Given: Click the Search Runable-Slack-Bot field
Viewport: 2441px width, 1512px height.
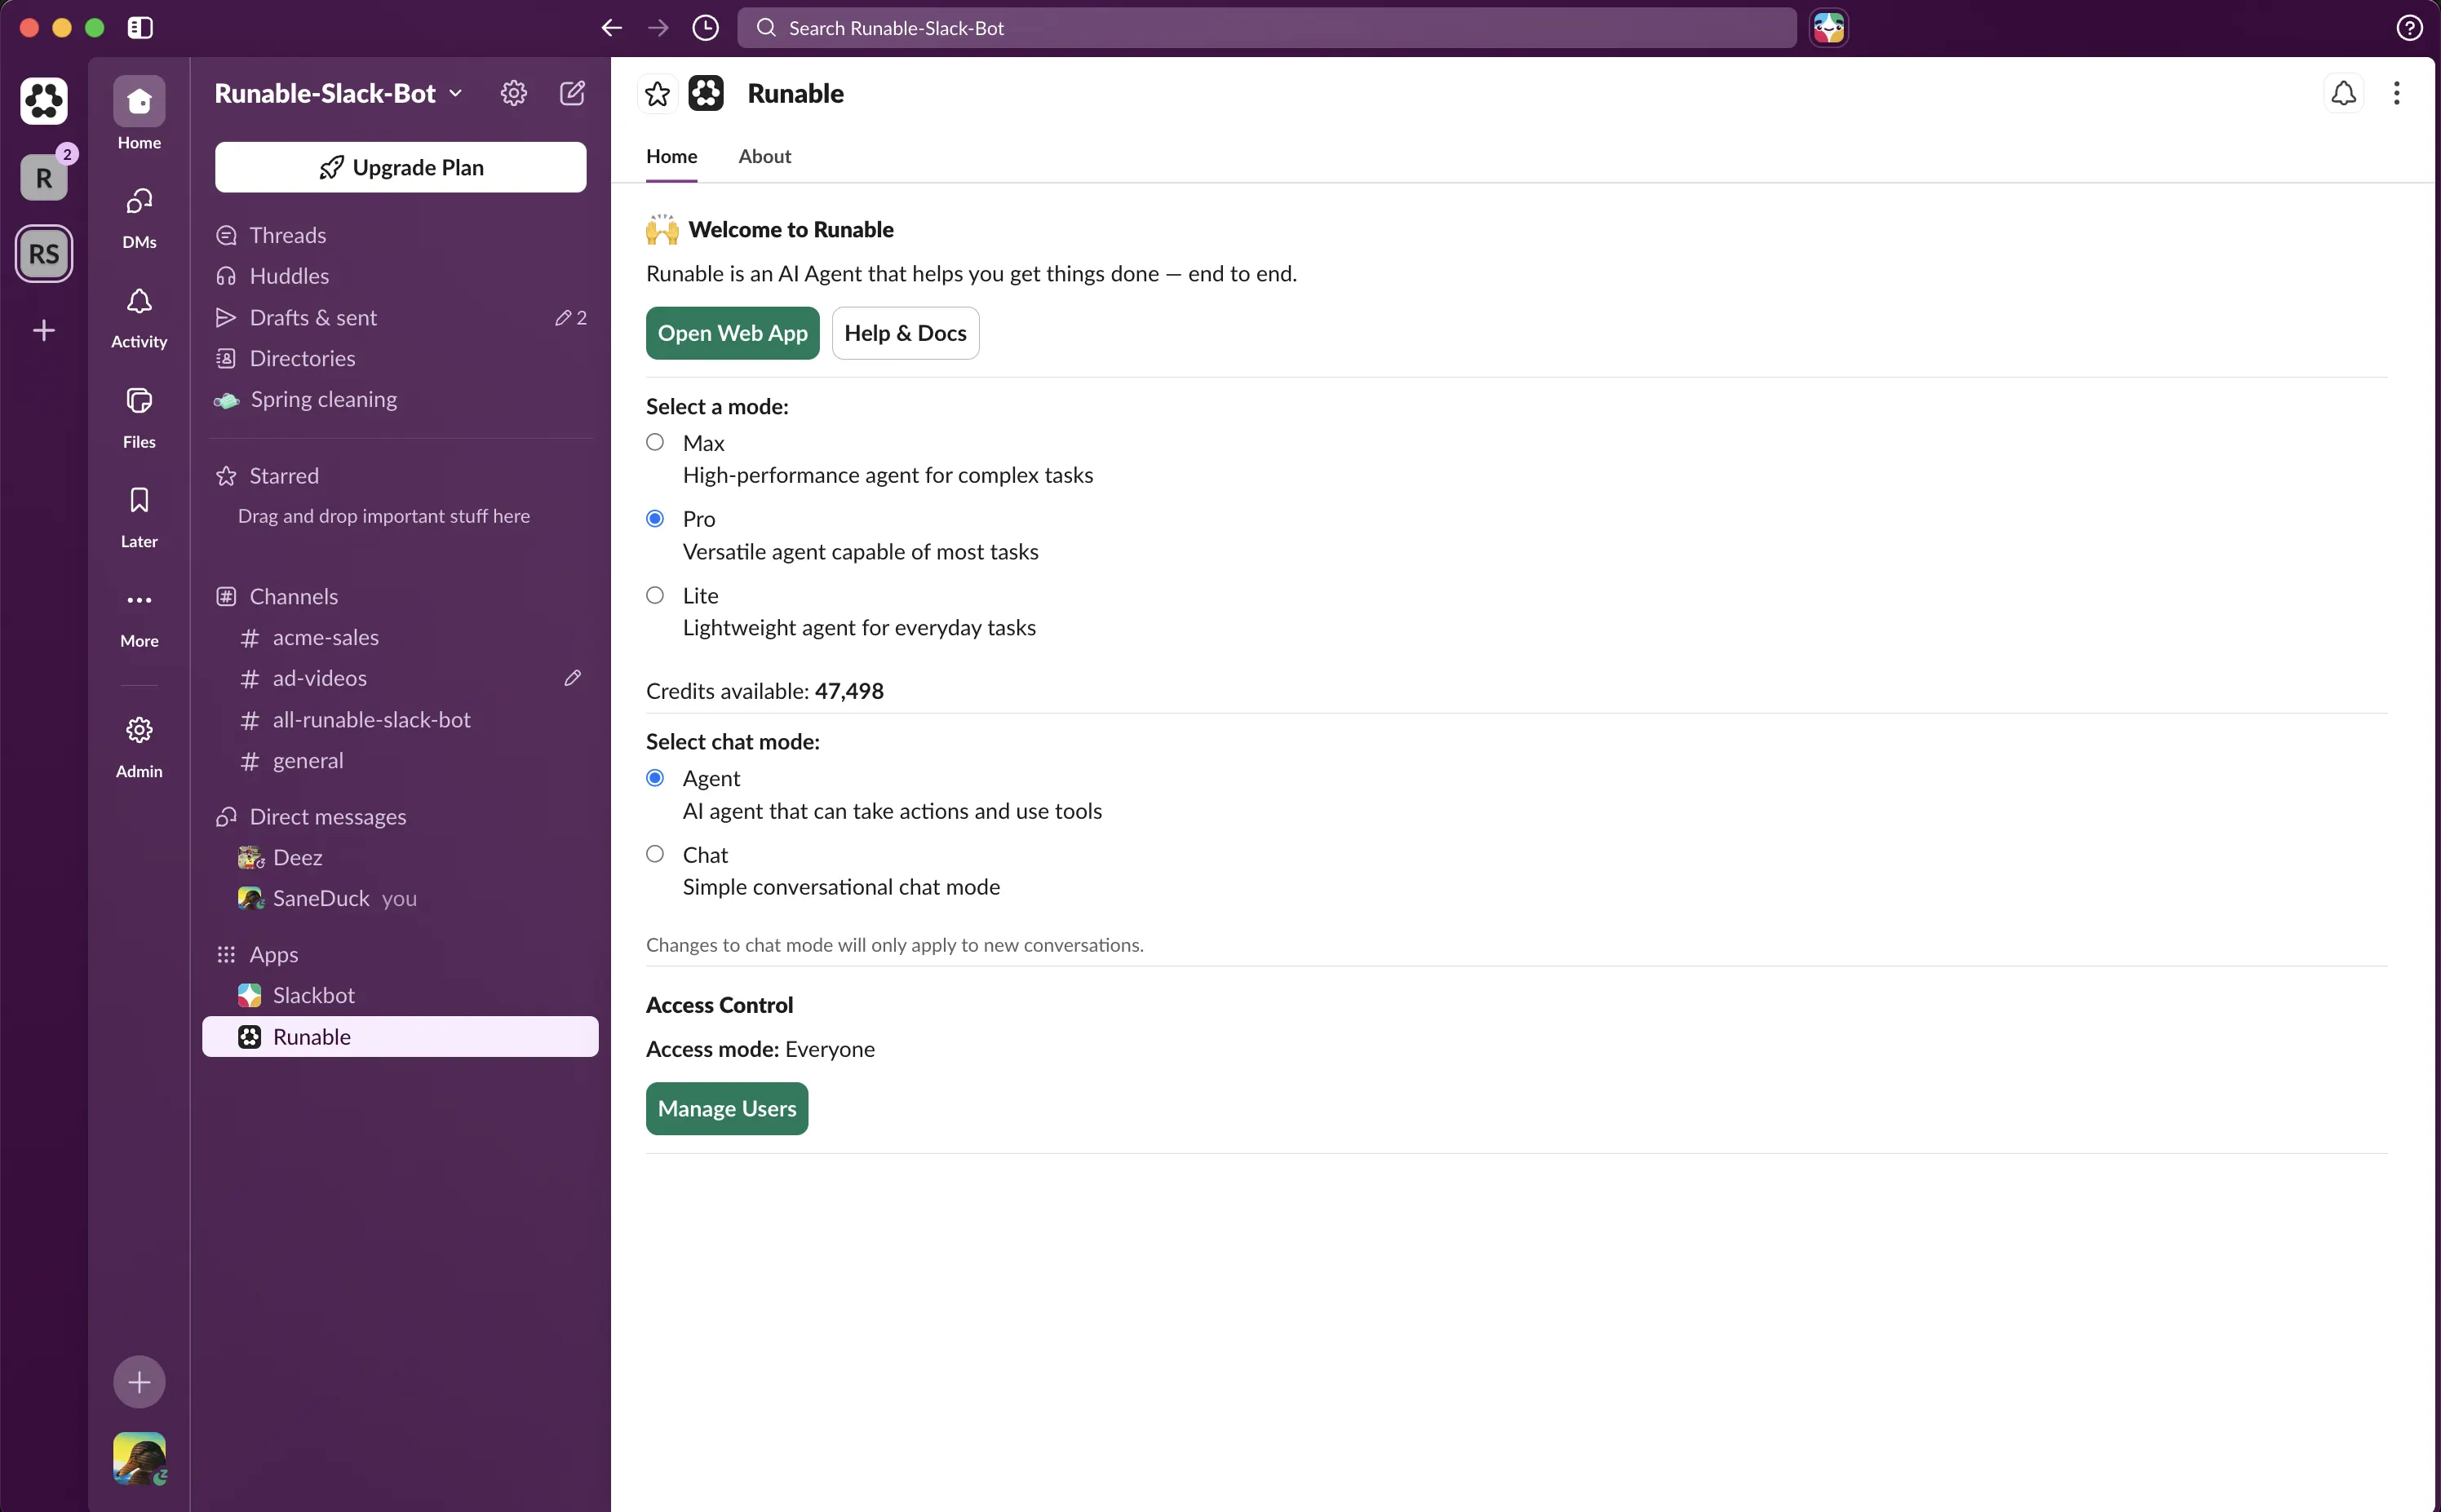Looking at the screenshot, I should point(1266,28).
